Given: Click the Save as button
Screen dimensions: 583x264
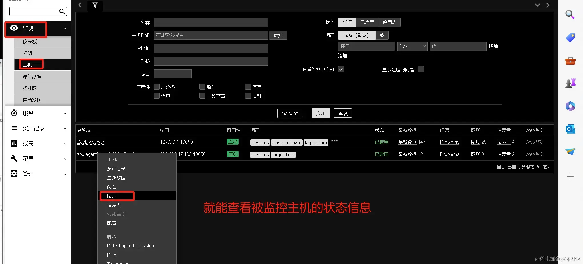Looking at the screenshot, I should pos(290,113).
